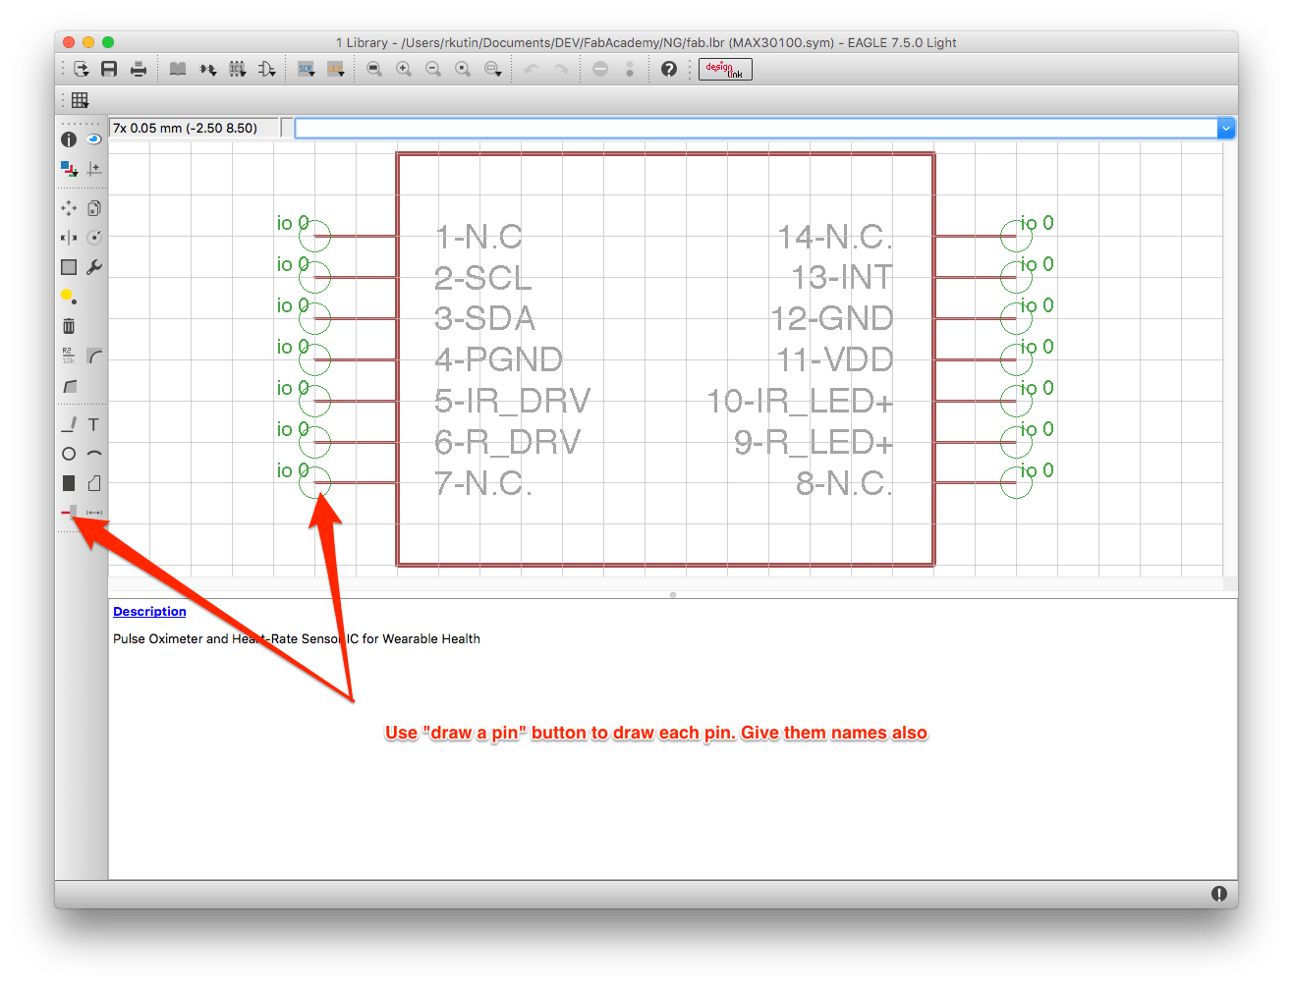
Task: Select the Show eye tool
Action: coord(94,139)
